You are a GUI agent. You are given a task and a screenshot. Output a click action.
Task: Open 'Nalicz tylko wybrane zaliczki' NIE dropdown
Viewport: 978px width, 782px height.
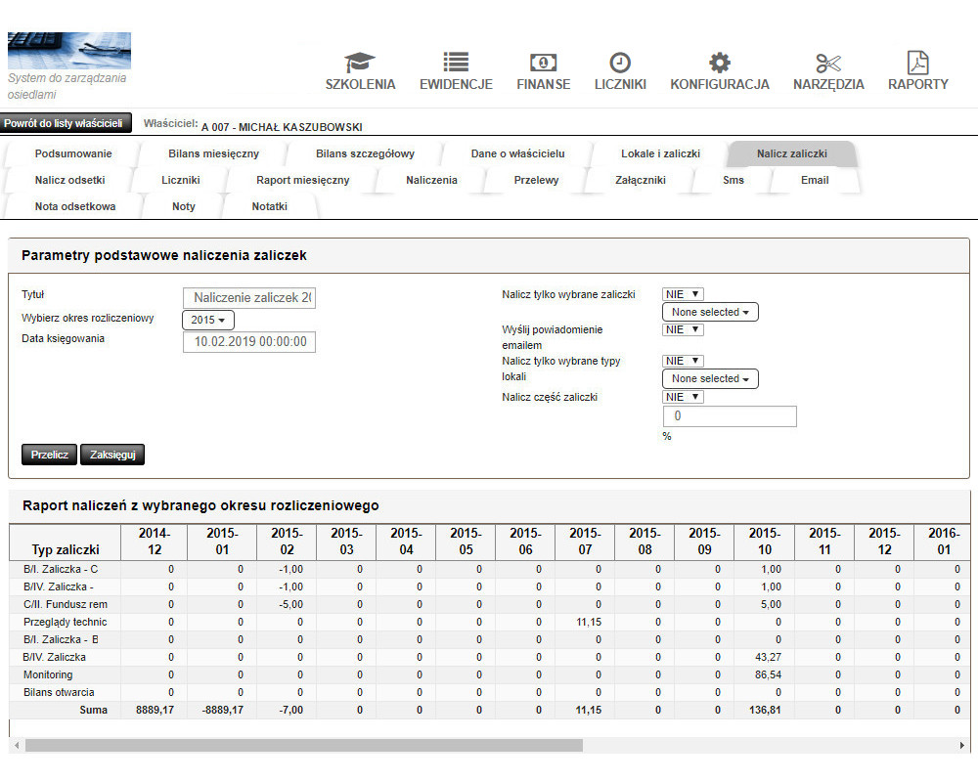point(683,294)
